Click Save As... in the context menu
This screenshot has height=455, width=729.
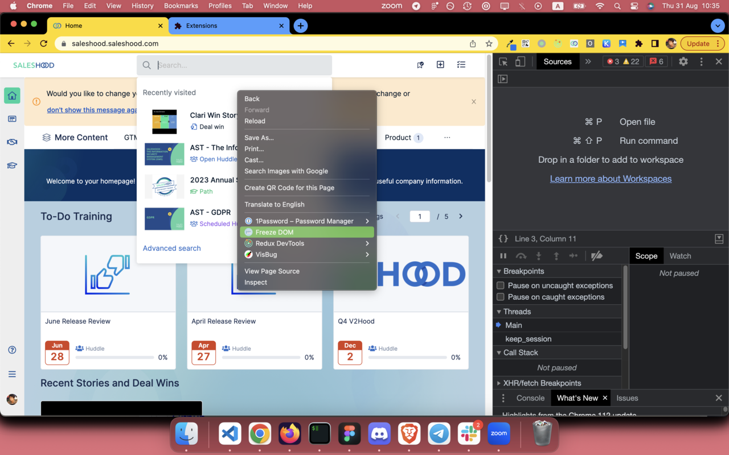coord(307,138)
